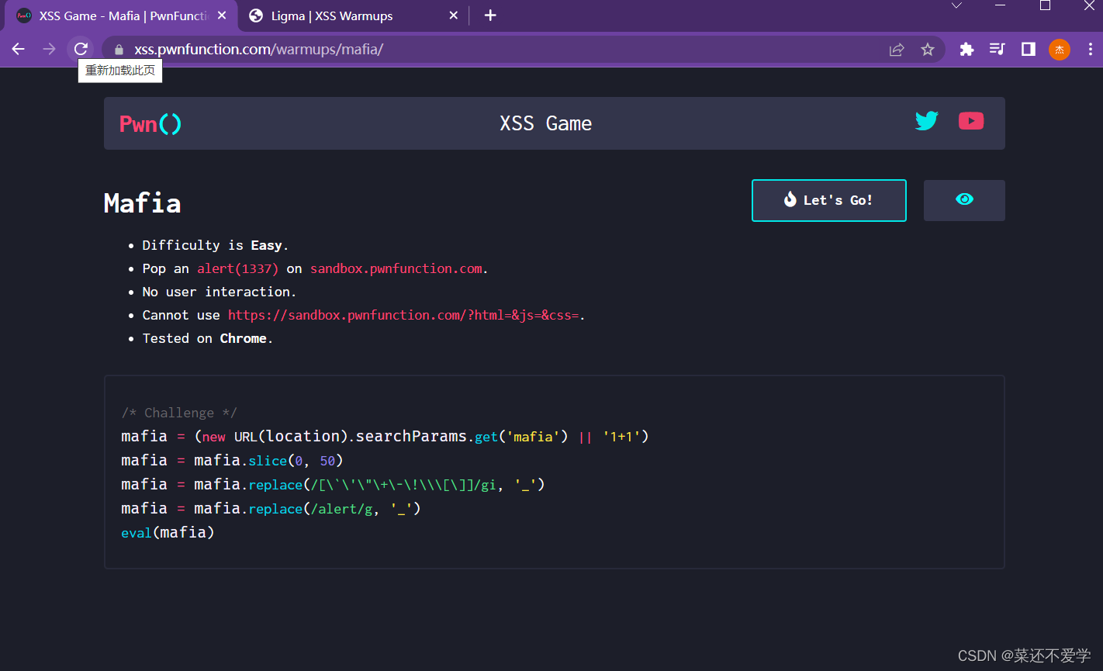Open the Twitter bird icon link

click(927, 121)
